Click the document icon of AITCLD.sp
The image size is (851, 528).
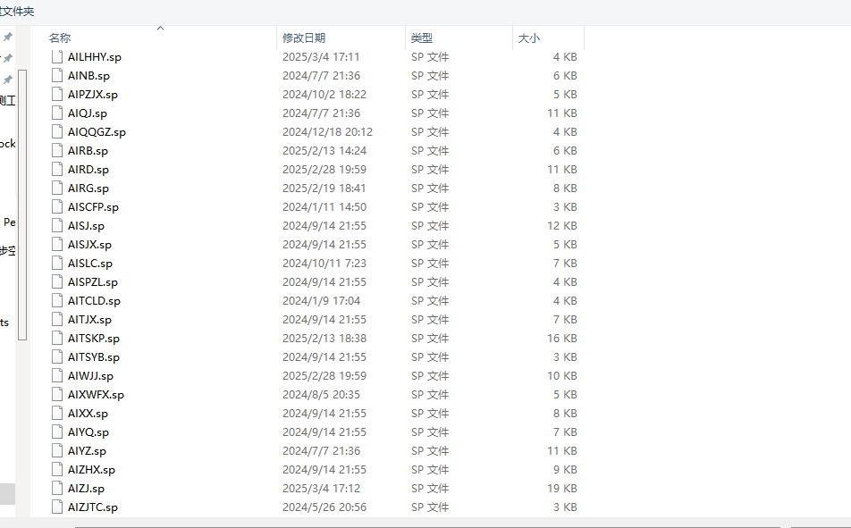point(57,300)
